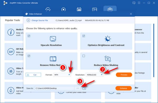158x103 pixels.
Task: Click the Change Source File plus icon
Action: click(x=28, y=20)
